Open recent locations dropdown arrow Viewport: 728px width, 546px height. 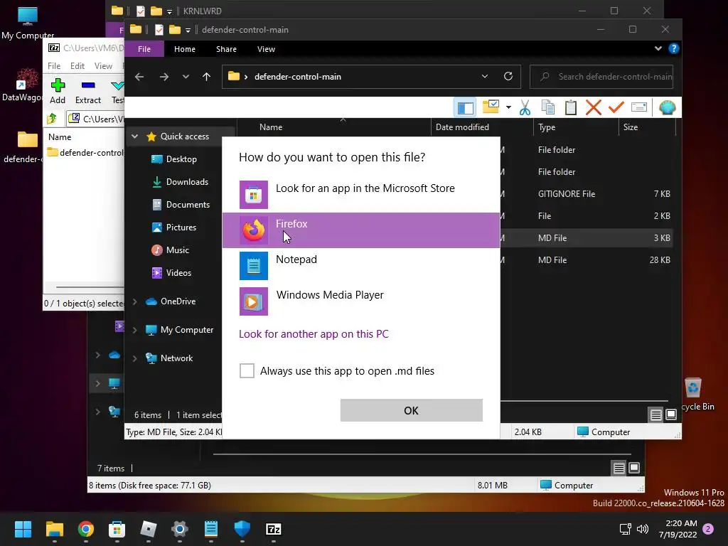(186, 77)
